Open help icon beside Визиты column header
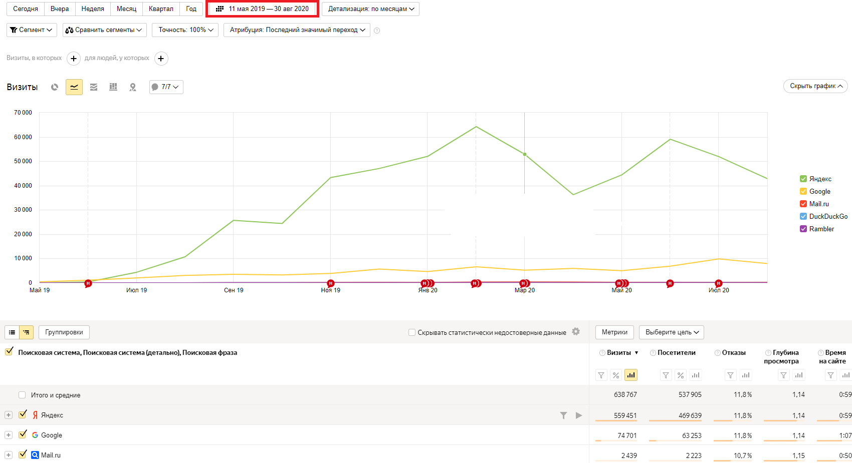The height and width of the screenshot is (463, 852). point(602,353)
